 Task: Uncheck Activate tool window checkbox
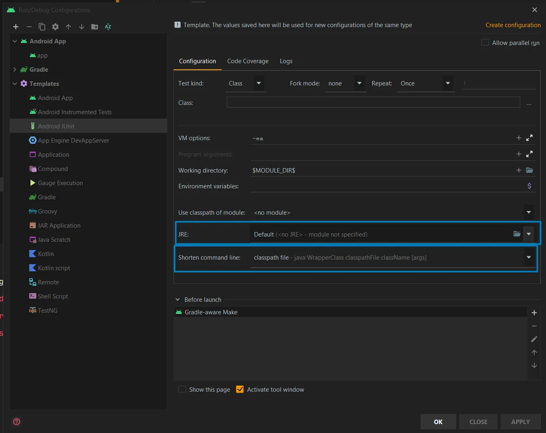(240, 389)
